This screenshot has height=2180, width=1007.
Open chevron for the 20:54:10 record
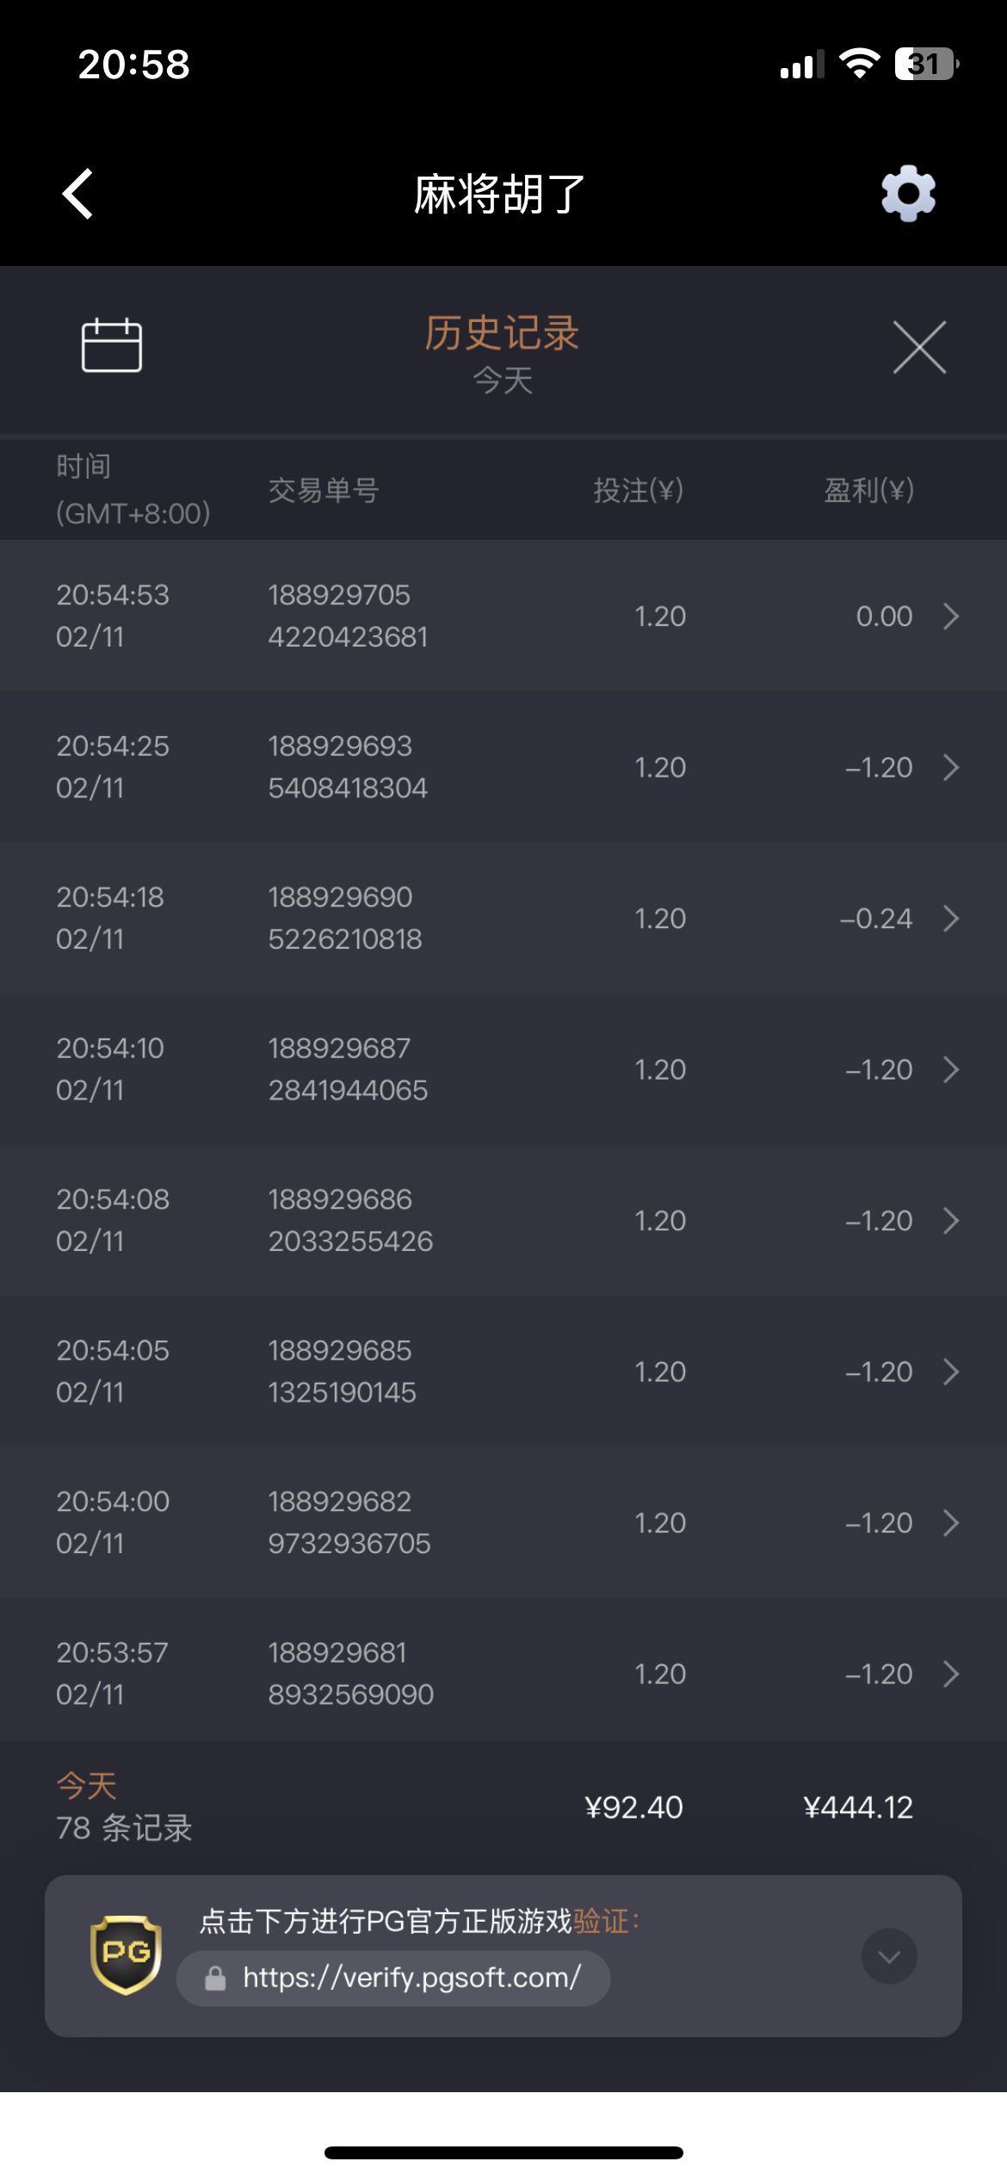point(951,1069)
